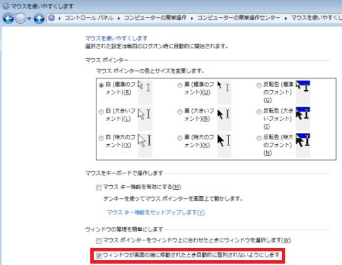
Task: Click the Back navigation arrow button
Action: point(8,18)
